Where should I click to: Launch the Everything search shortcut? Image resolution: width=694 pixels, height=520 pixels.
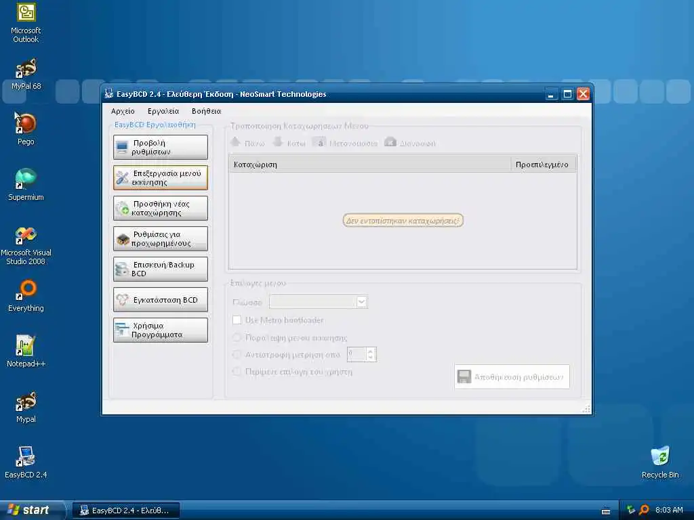(x=26, y=296)
